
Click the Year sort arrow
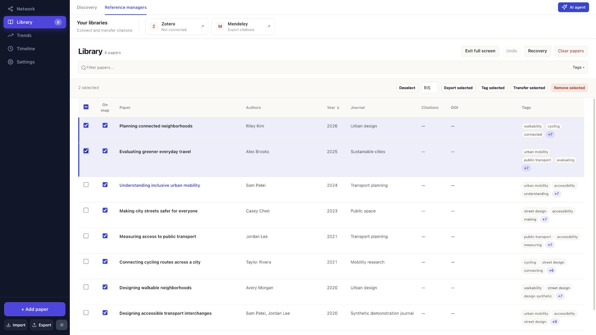coord(338,107)
